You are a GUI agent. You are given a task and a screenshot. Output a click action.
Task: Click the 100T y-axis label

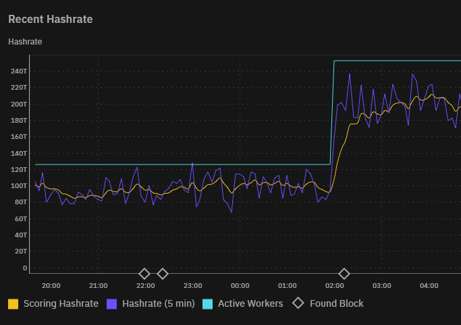(18, 185)
